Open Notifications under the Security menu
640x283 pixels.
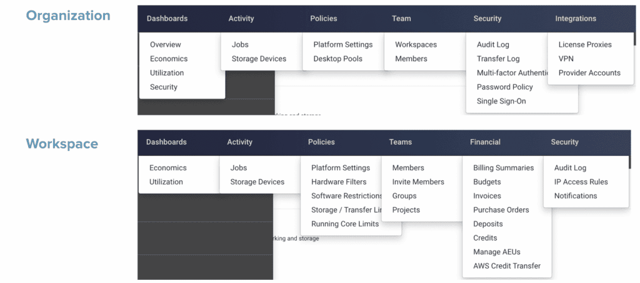click(576, 196)
